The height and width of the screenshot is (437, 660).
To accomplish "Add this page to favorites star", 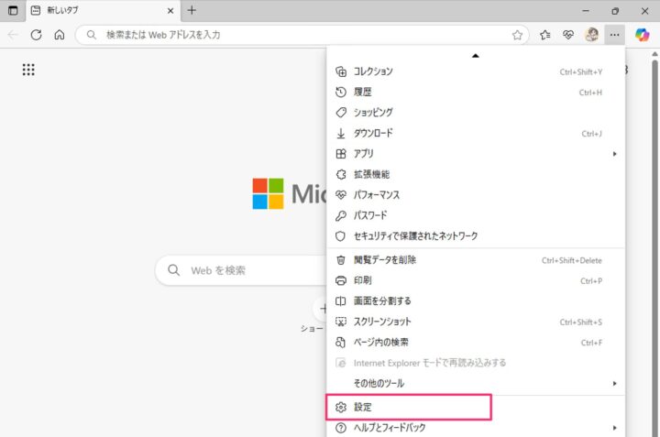I will click(517, 35).
